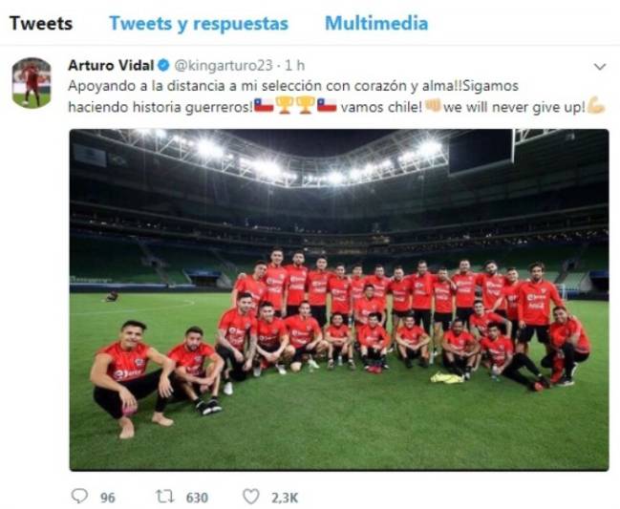Like the tweet with the heart icon

pos(250,497)
